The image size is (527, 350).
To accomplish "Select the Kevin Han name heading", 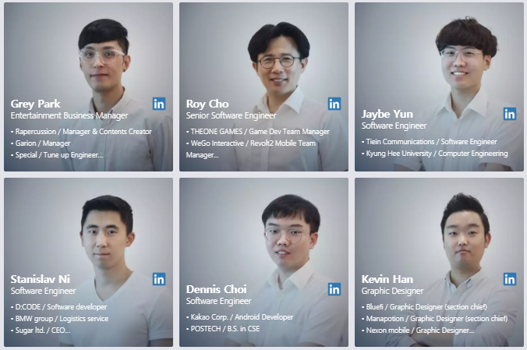I will pos(387,279).
